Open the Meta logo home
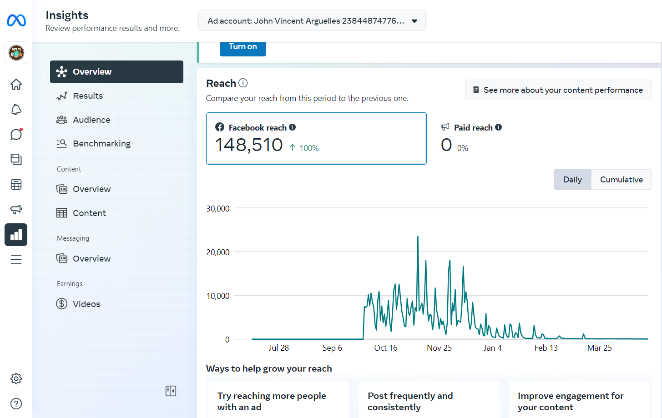The width and height of the screenshot is (662, 418). (x=16, y=20)
